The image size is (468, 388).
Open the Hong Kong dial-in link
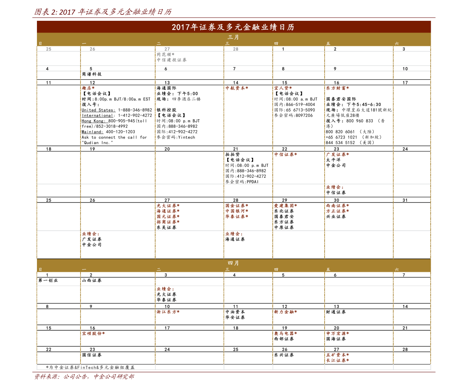[94, 121]
